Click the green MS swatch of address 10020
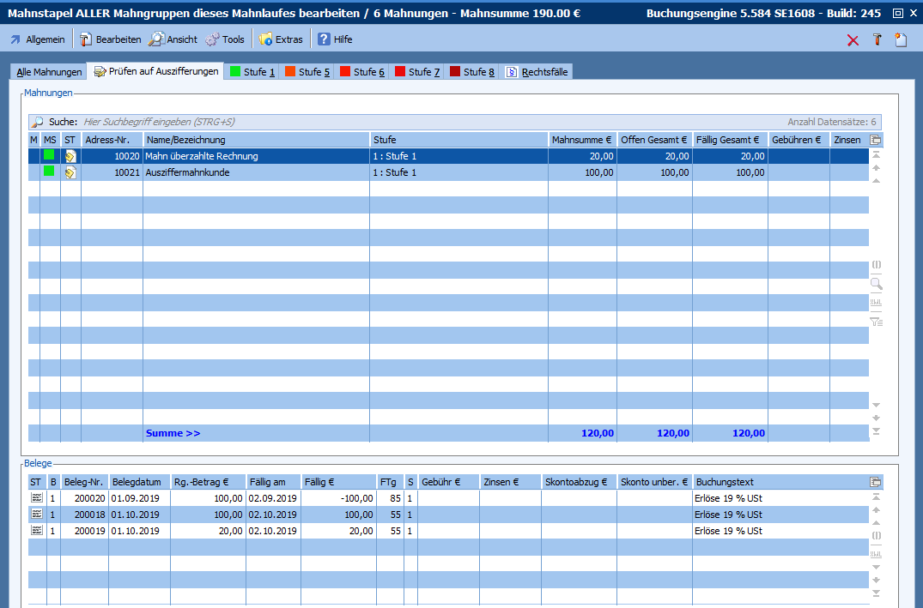This screenshot has height=608, width=923. (x=50, y=155)
